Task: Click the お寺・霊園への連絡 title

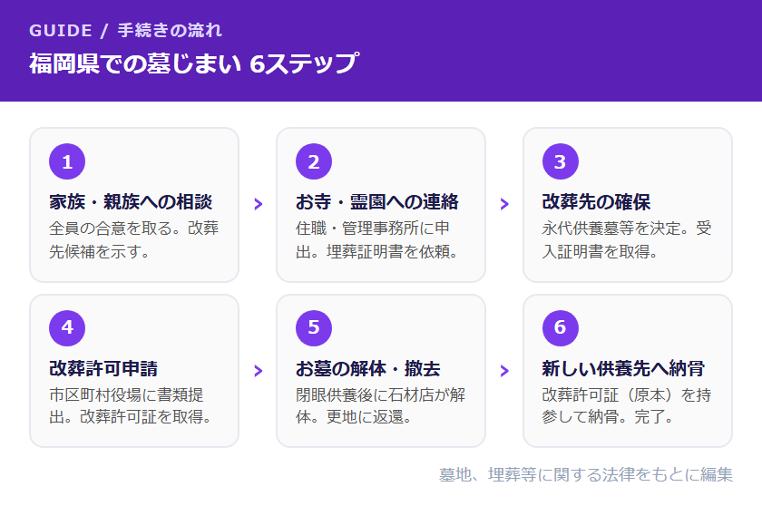Action: 376,201
